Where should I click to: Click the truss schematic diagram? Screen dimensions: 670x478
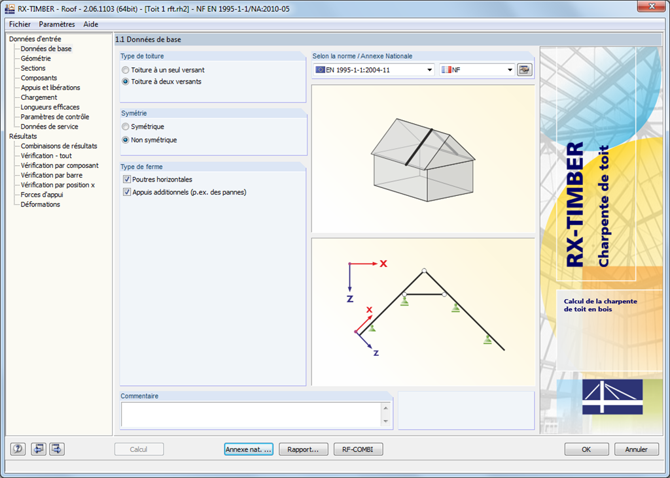pyautogui.click(x=423, y=312)
